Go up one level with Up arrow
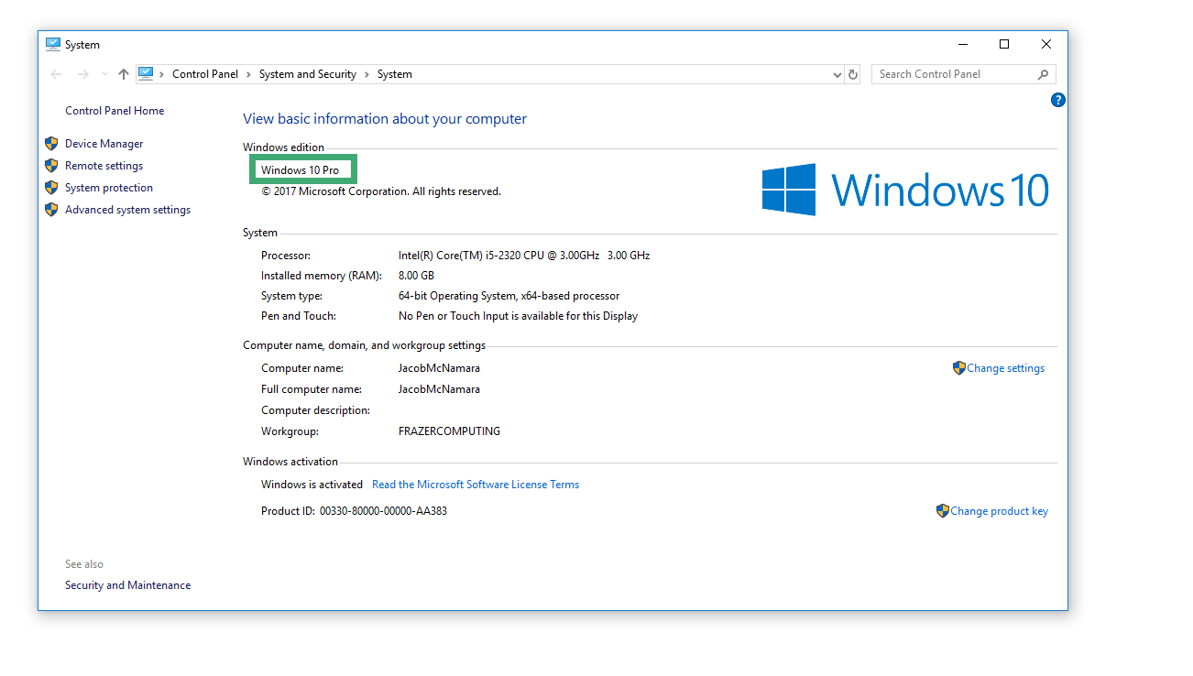Screen dimensions: 1193x676 [124, 74]
